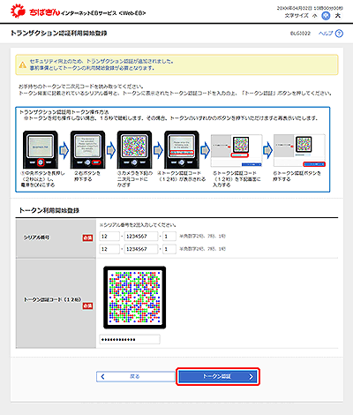The image size is (353, 415).
Task: Select small font size option
Action: tap(315, 16)
